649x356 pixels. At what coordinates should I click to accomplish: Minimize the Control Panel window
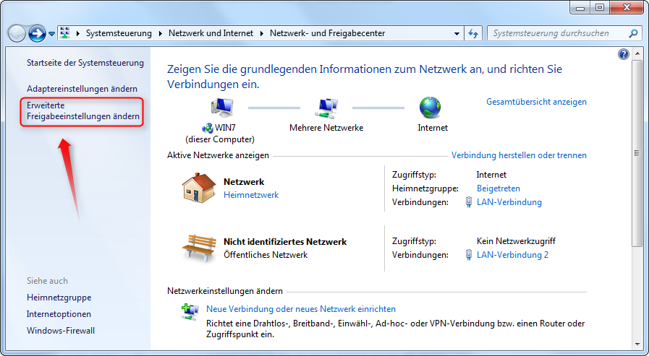pyautogui.click(x=580, y=7)
